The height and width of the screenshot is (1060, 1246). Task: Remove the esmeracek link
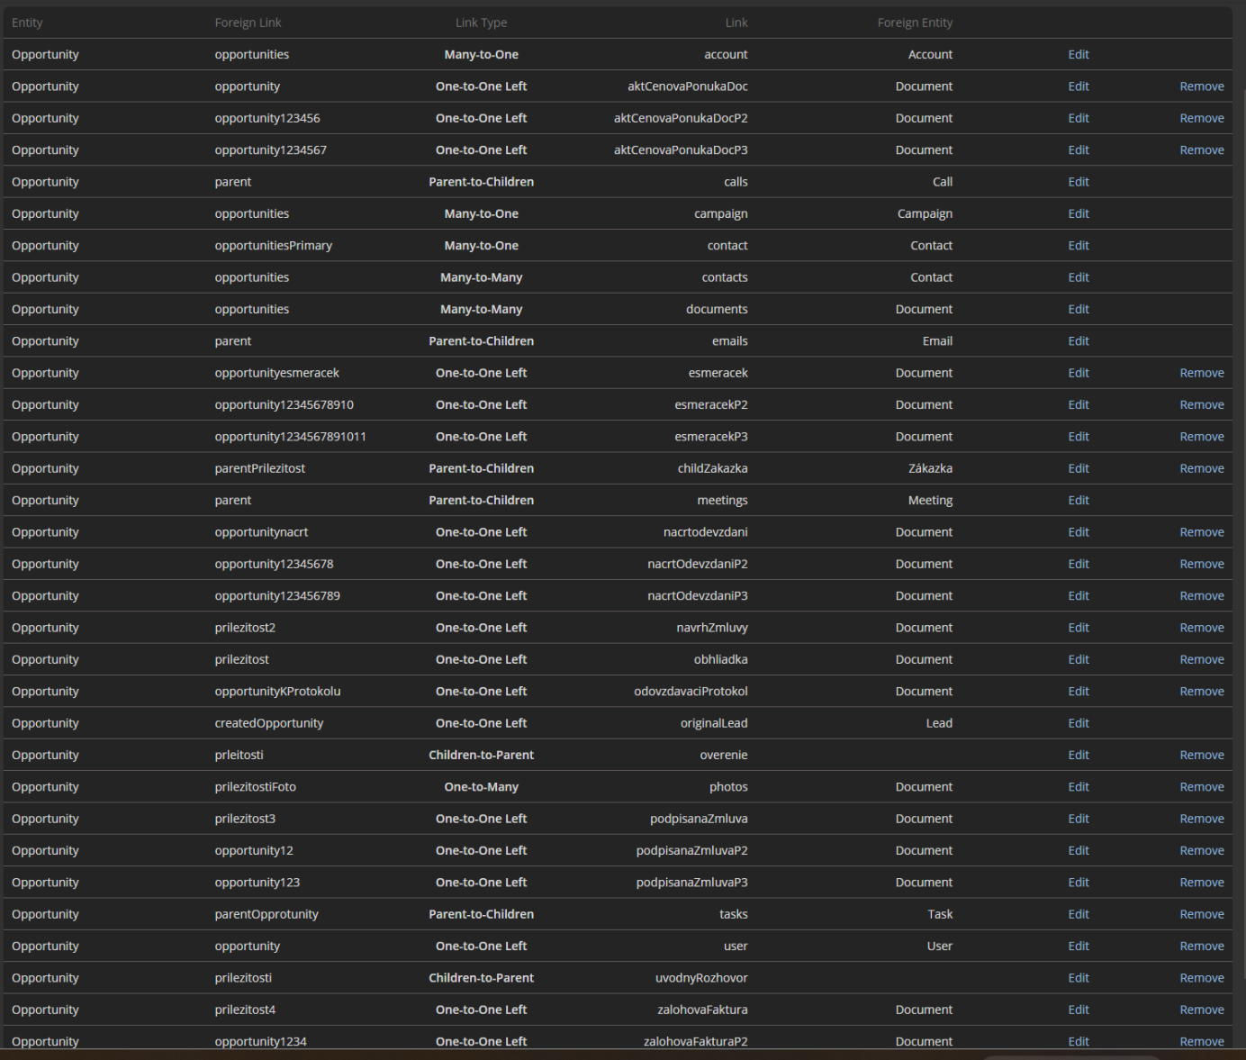1201,373
